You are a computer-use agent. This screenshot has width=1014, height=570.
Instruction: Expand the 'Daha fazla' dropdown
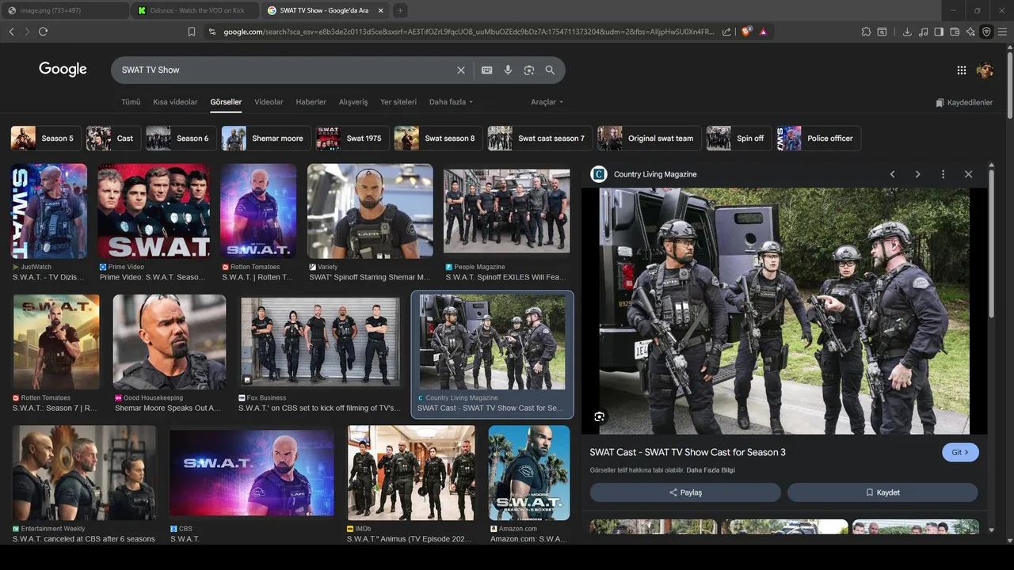451,102
